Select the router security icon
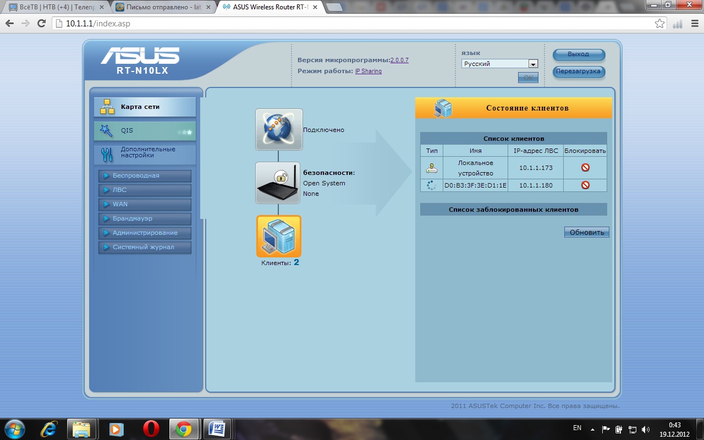The image size is (704, 440). (x=278, y=183)
